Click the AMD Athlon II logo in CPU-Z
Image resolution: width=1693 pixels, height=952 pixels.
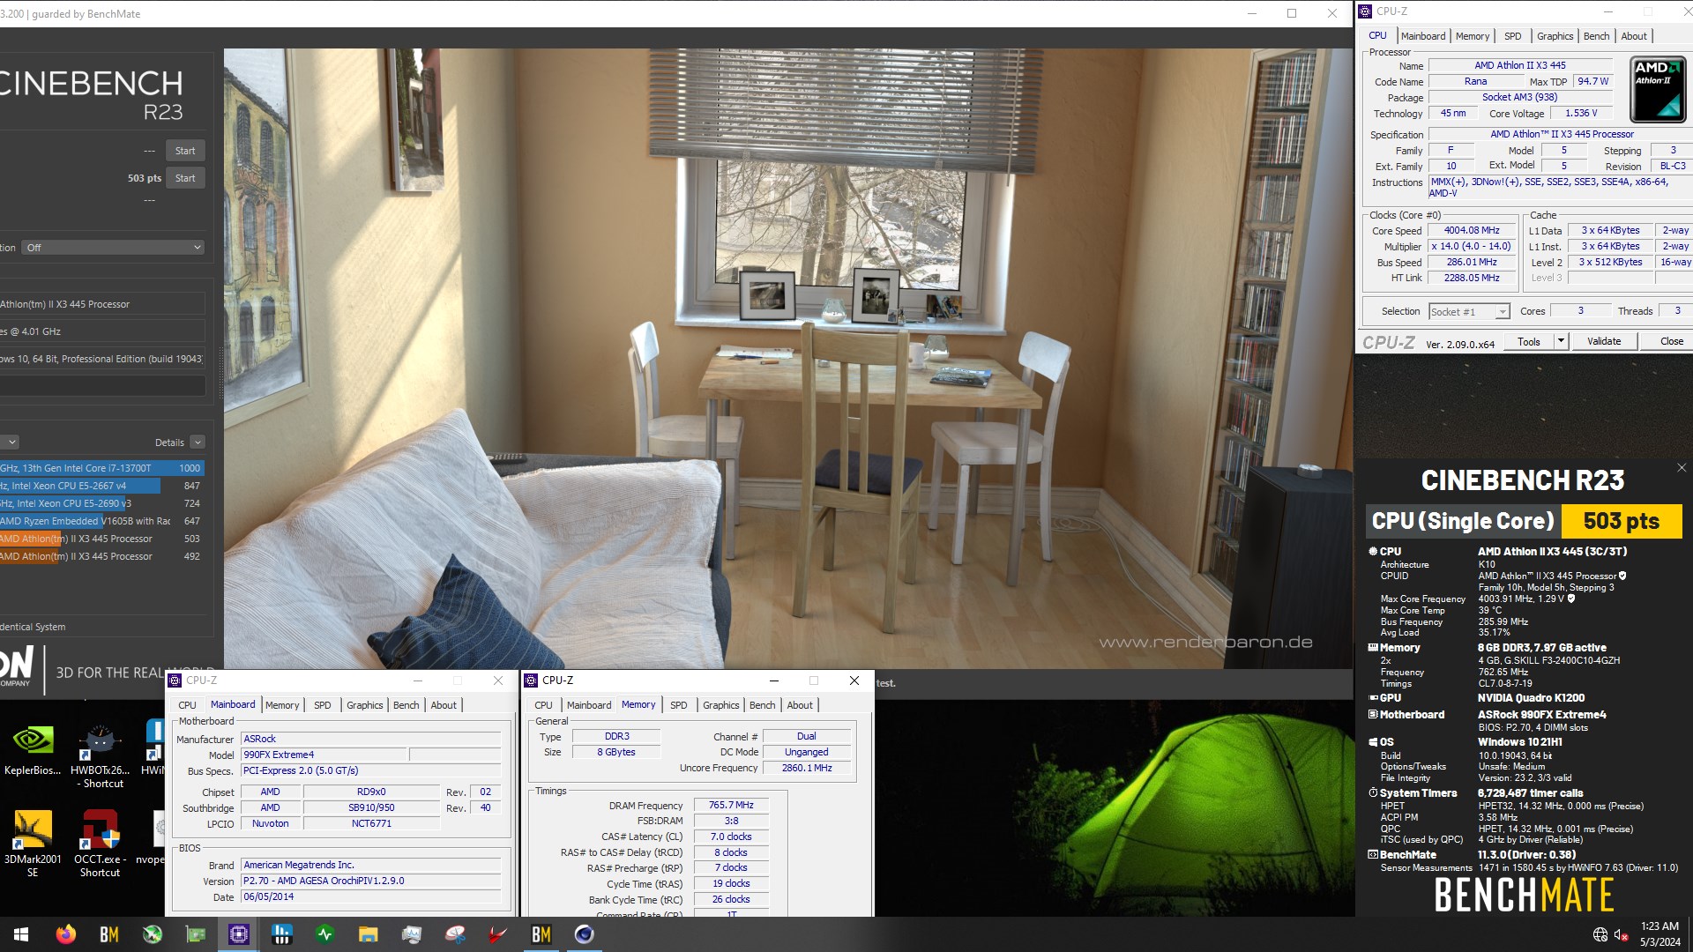1658,90
